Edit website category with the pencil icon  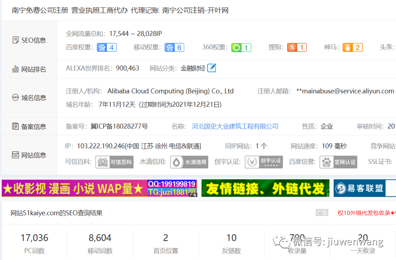(212, 68)
